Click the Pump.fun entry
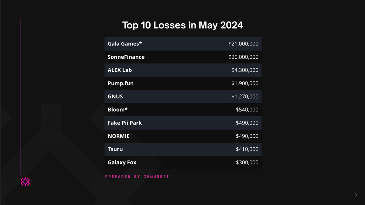 coord(120,83)
